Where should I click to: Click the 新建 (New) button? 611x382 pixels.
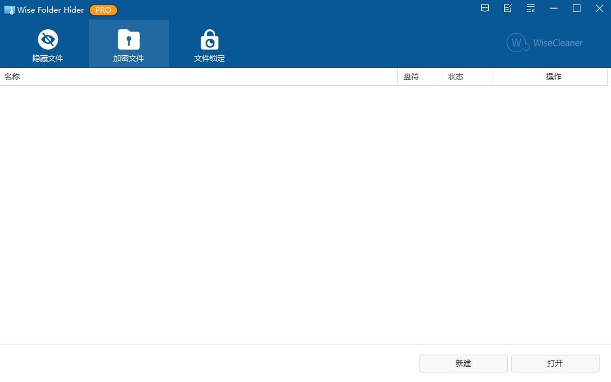[463, 364]
